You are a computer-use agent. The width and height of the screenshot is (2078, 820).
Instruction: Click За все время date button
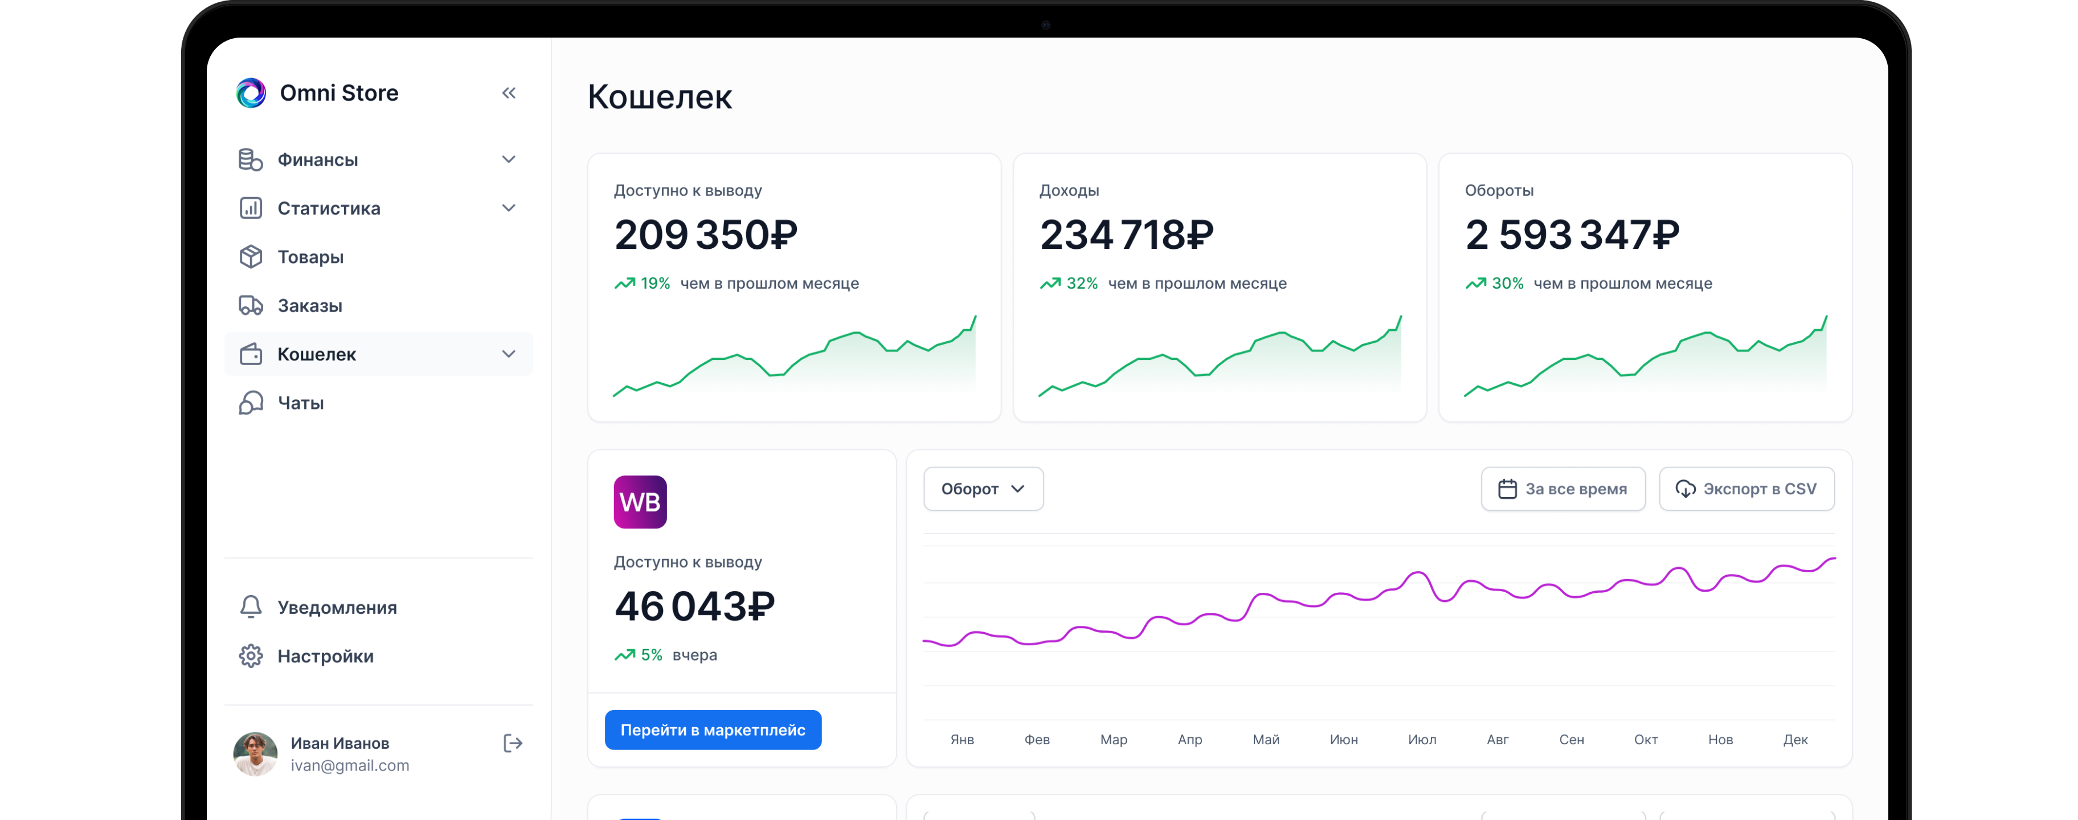(x=1562, y=489)
